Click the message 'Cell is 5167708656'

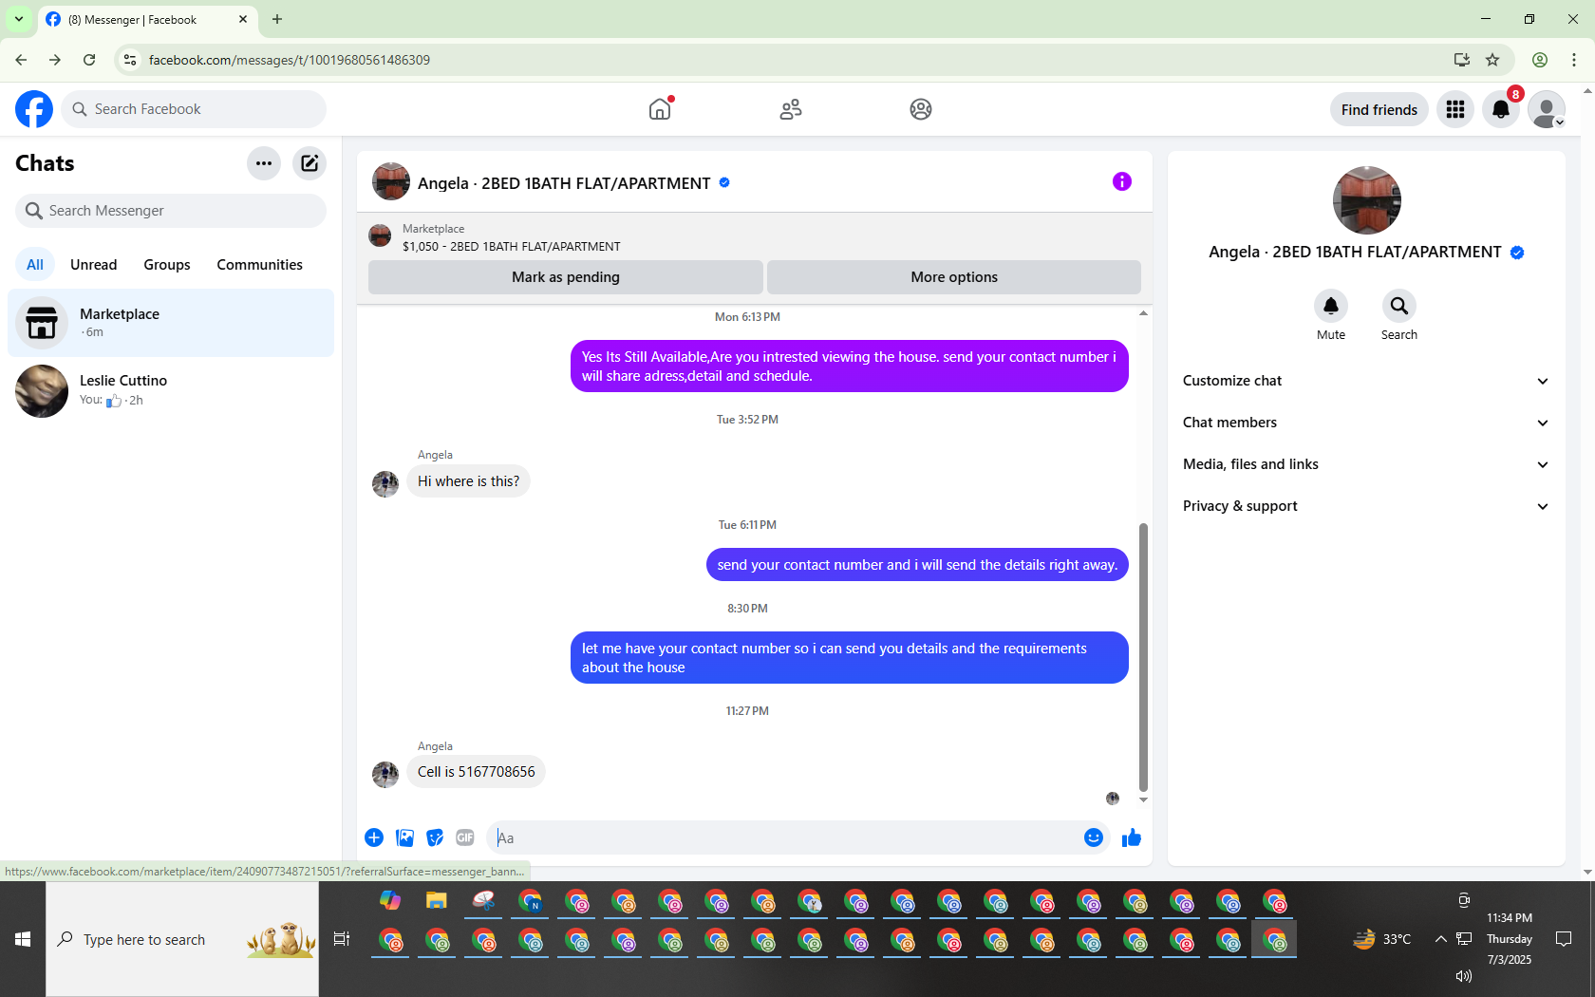(477, 772)
